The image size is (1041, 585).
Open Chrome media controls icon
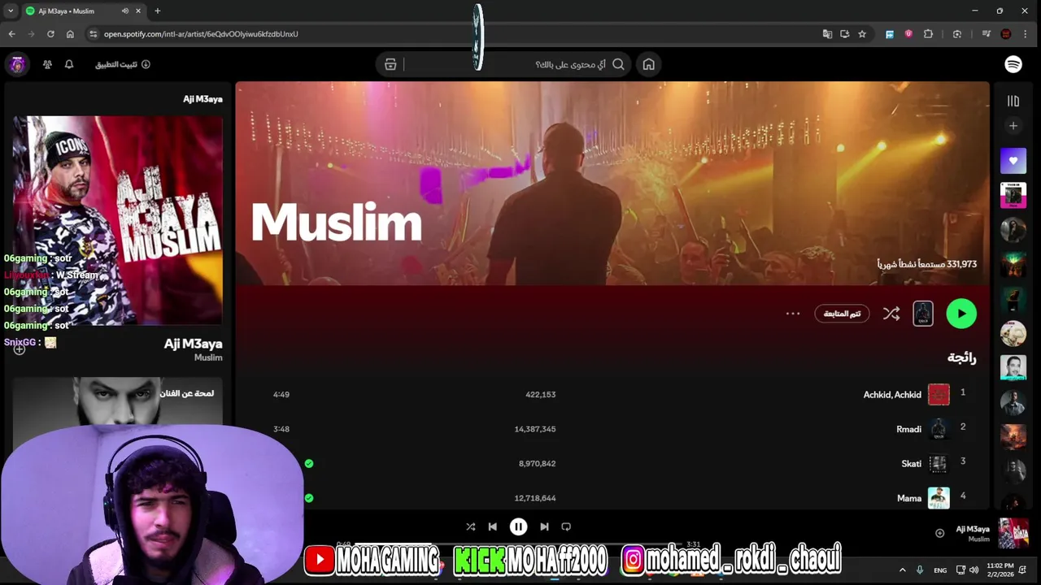[986, 34]
